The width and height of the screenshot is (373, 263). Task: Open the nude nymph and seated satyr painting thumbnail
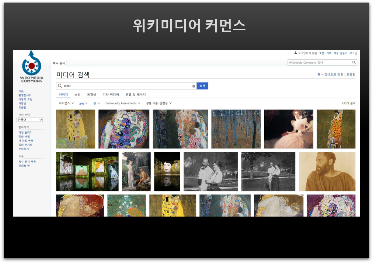click(136, 172)
